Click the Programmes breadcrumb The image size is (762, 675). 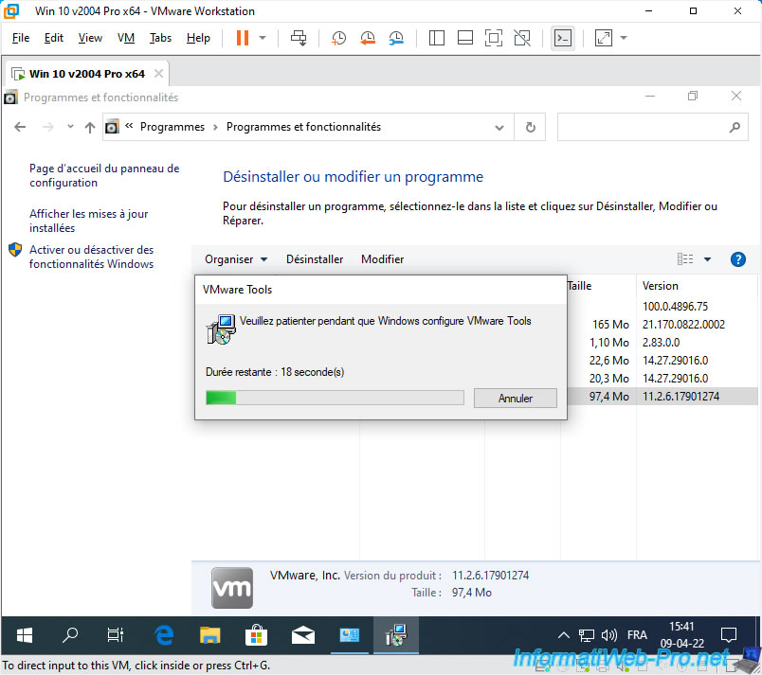pos(172,127)
